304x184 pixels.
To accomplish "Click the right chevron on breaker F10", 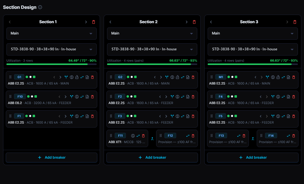I will (x=66, y=97).
